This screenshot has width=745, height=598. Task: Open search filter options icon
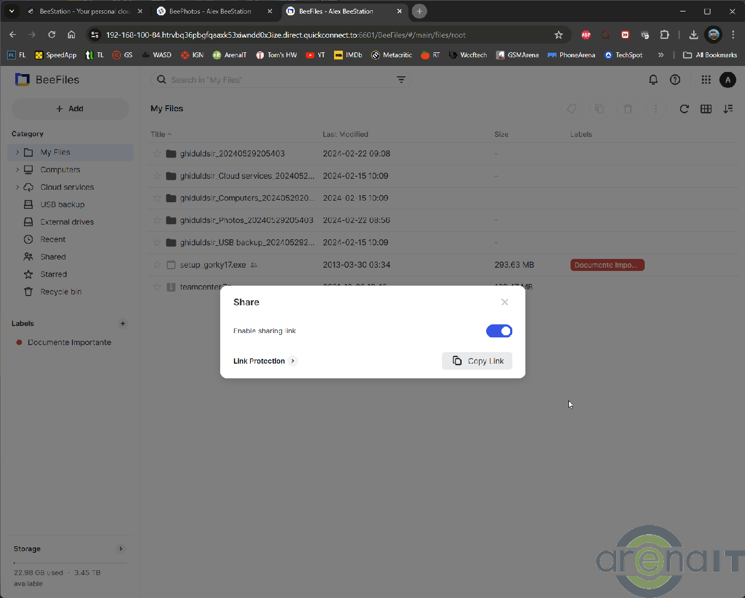[x=401, y=80]
